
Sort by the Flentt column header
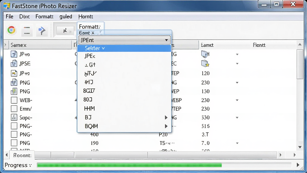[x=274, y=45]
